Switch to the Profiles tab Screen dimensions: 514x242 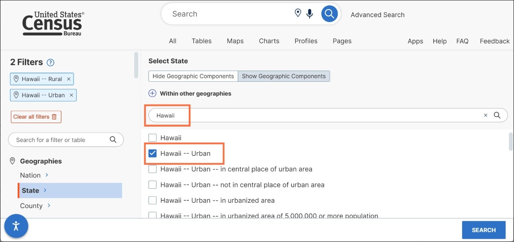point(306,41)
